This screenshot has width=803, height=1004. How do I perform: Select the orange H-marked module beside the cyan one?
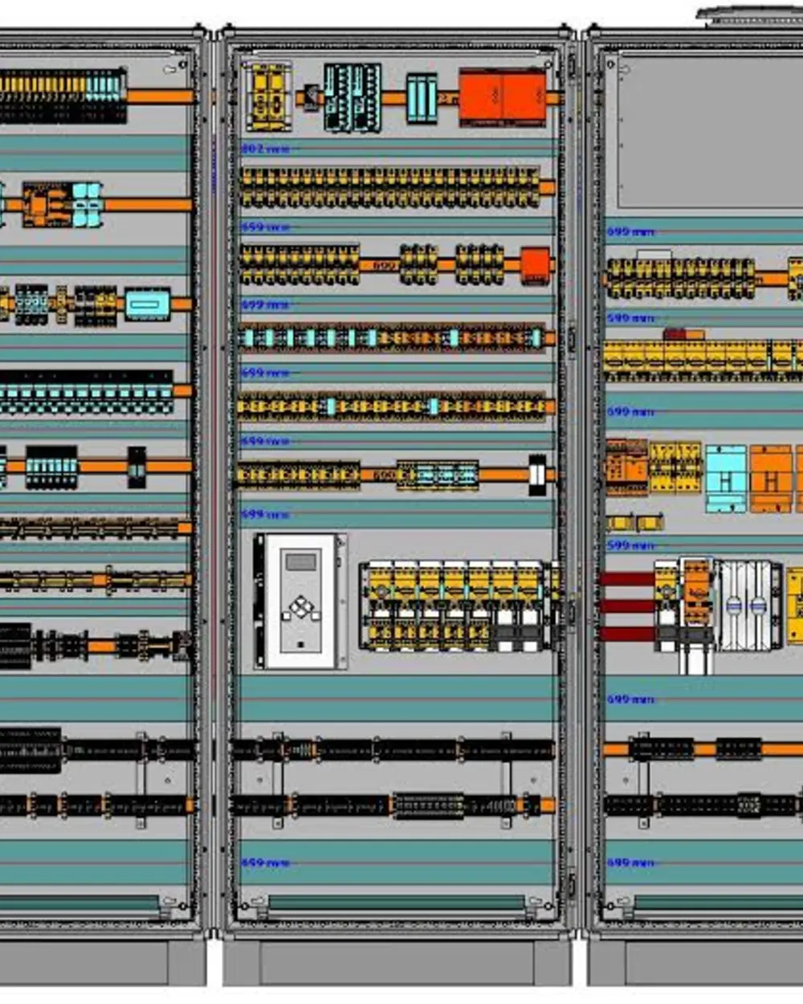(771, 479)
